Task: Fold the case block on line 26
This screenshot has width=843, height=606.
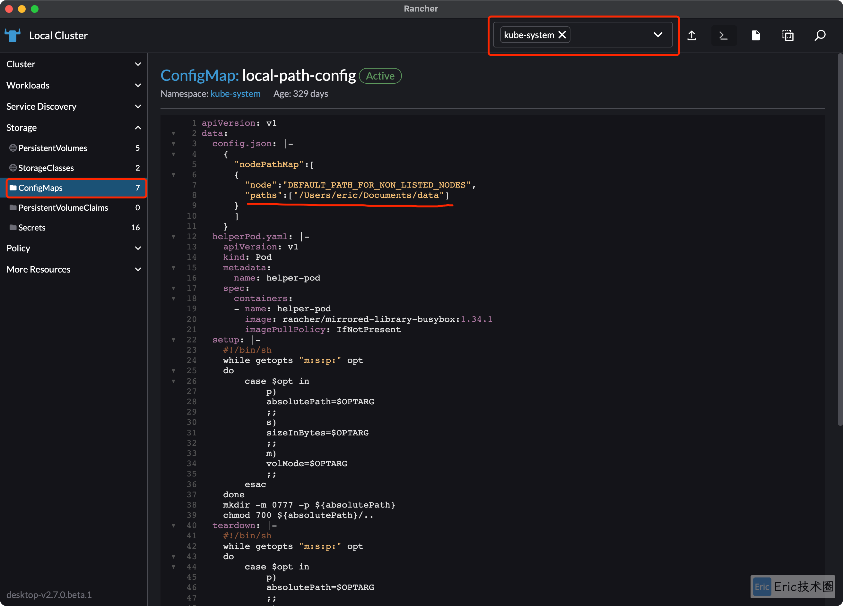Action: click(x=173, y=381)
